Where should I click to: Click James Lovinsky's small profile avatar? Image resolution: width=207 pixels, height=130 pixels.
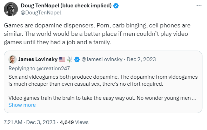tap(13, 59)
